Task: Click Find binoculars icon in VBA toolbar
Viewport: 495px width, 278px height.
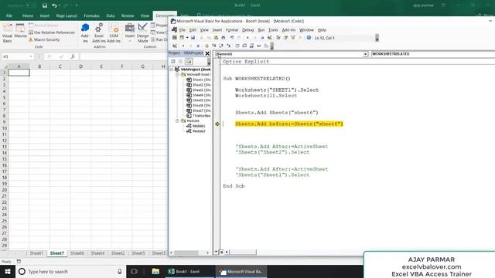Action: coord(224,38)
